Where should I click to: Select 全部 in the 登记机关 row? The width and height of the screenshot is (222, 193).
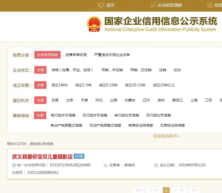pyautogui.click(x=40, y=100)
